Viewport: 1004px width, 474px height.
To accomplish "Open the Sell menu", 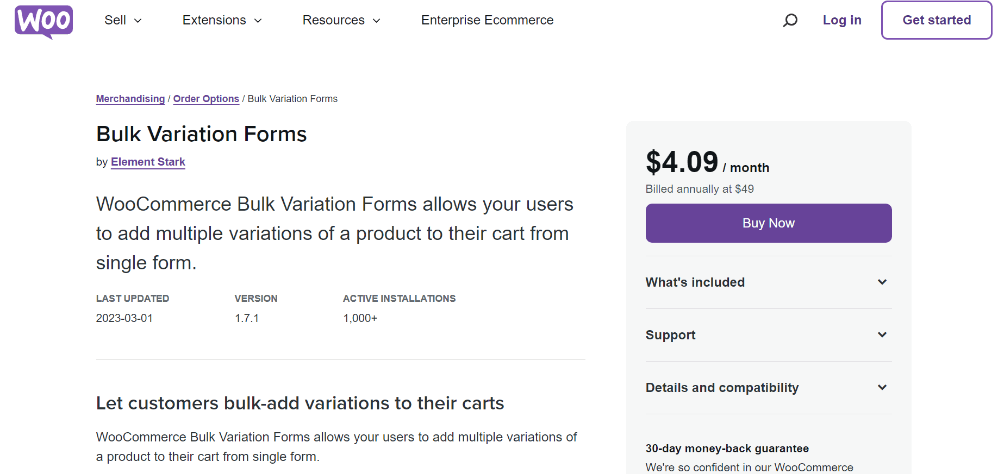I will click(123, 20).
